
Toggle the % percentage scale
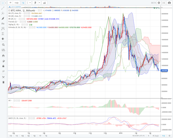(x=148, y=136)
